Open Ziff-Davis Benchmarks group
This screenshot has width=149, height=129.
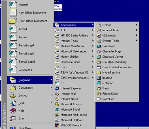[74, 78]
